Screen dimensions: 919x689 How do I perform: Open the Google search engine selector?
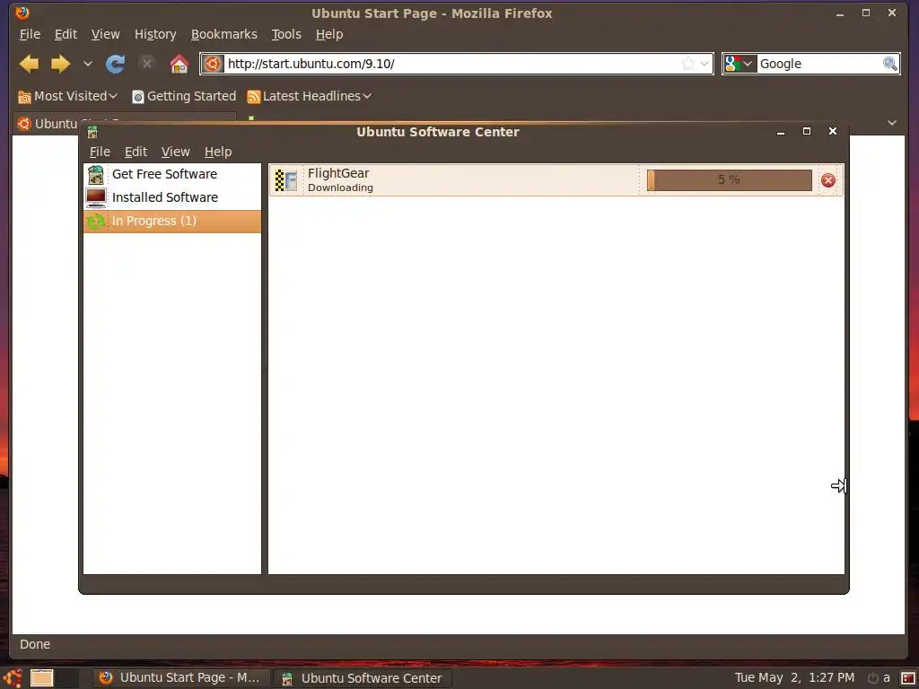pyautogui.click(x=740, y=64)
